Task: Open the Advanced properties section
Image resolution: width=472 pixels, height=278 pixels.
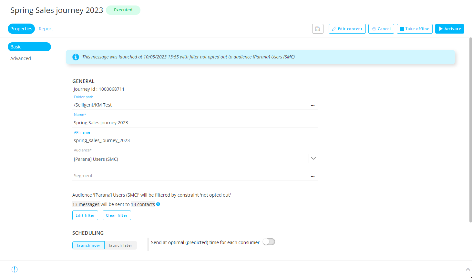Action: click(x=21, y=58)
